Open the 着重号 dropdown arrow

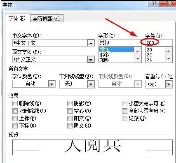coord(169,84)
